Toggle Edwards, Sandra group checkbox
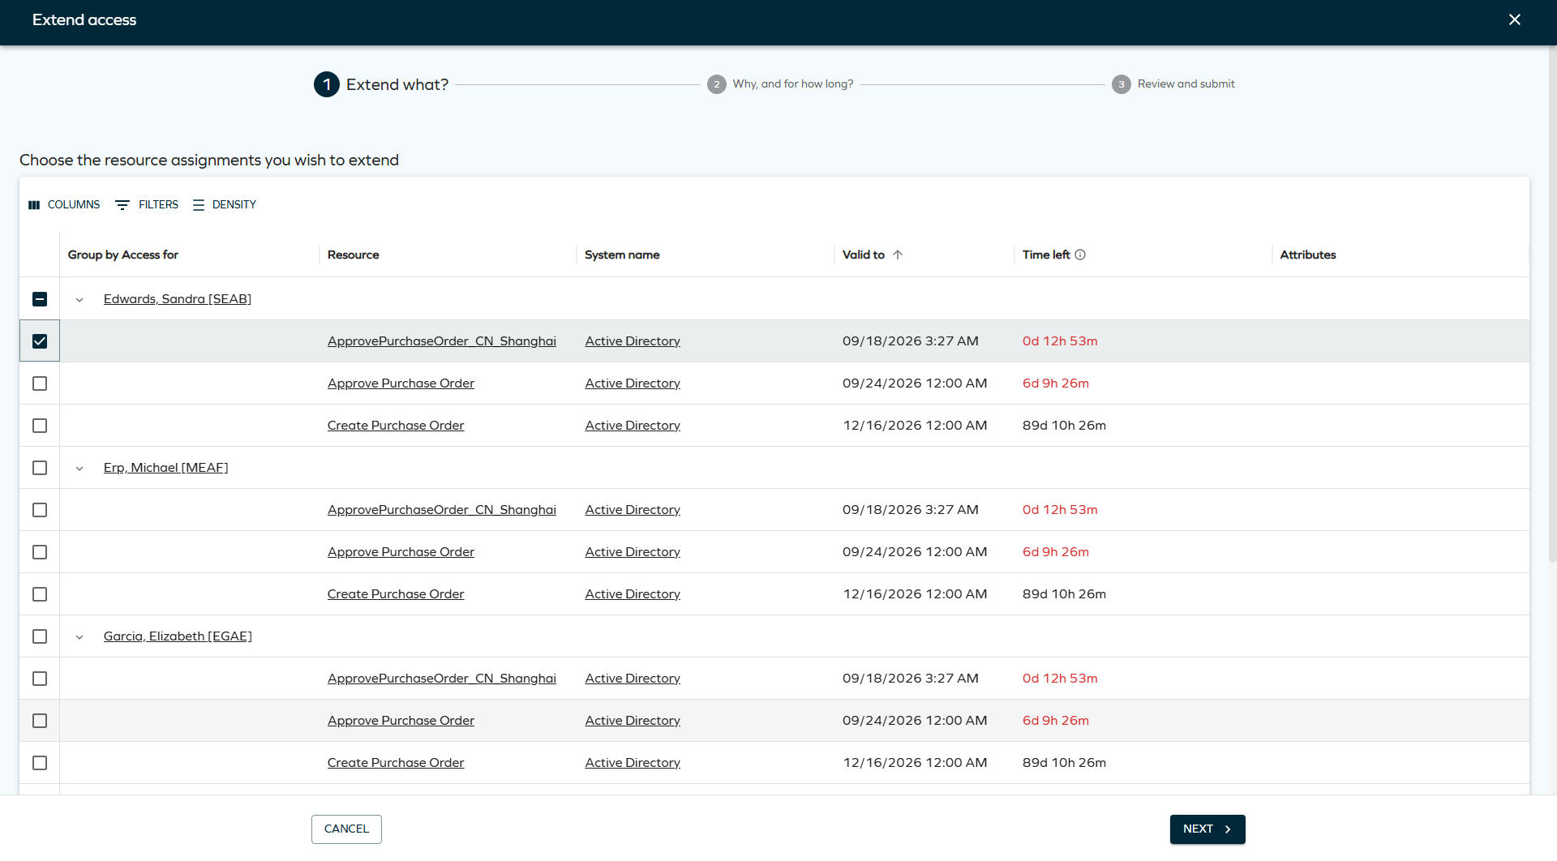The height and width of the screenshot is (861, 1557). pos(40,299)
